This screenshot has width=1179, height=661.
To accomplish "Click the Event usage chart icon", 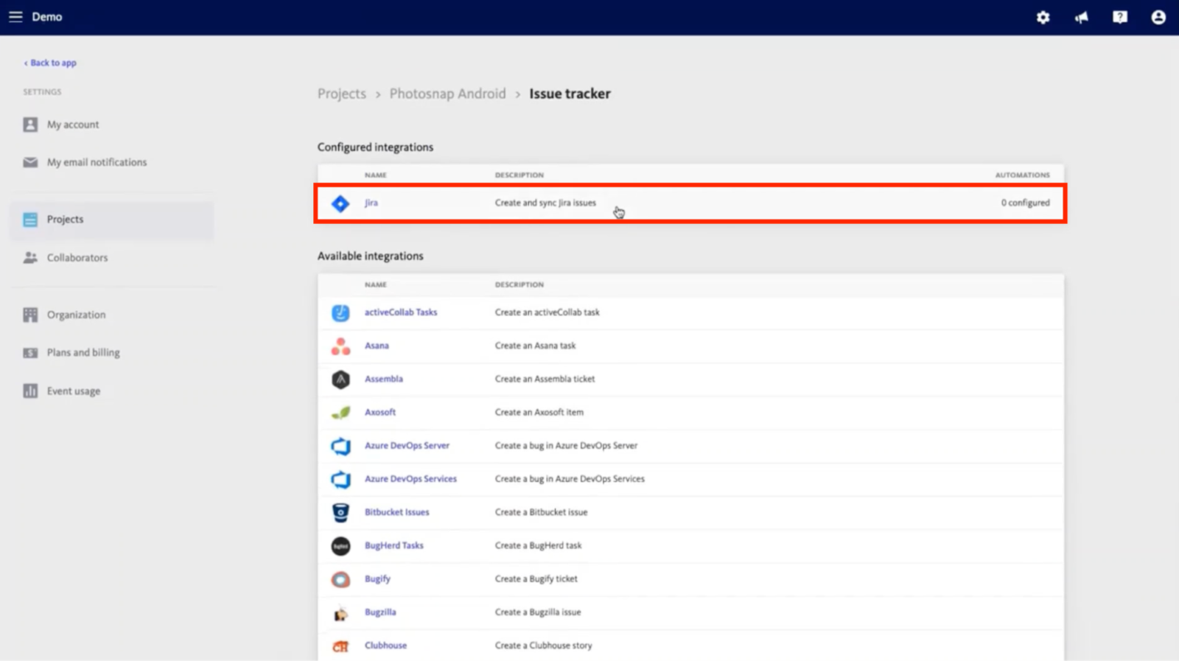I will click(30, 391).
